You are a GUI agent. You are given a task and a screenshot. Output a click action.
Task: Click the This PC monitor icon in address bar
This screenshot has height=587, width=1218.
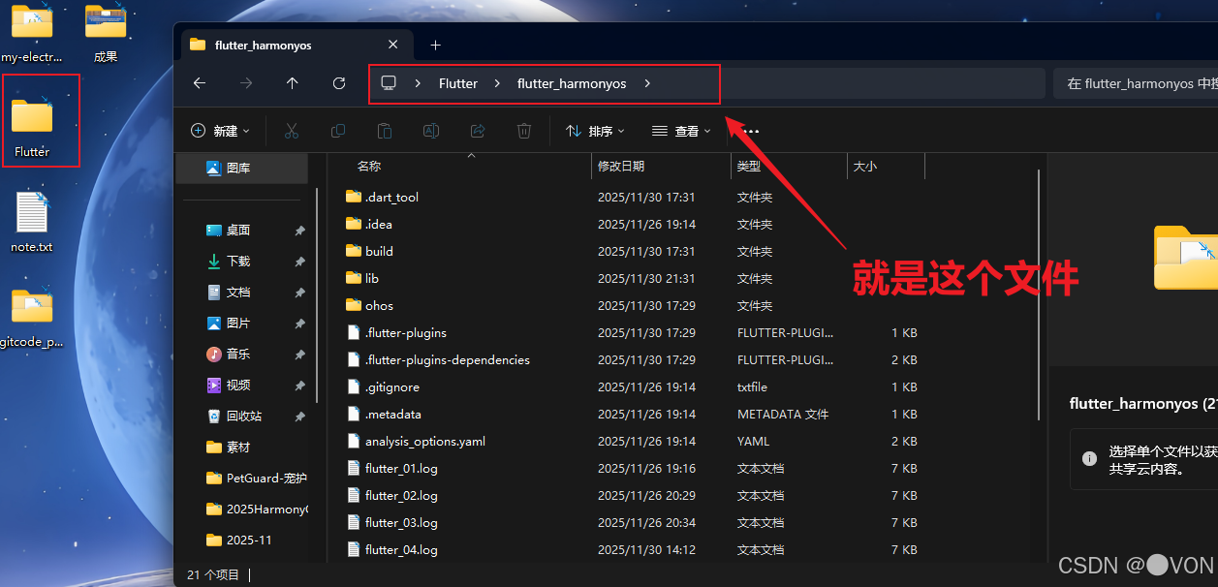point(389,83)
